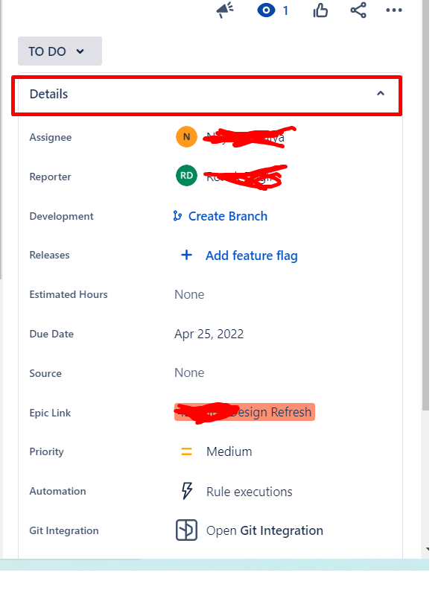444x590 pixels.
Task: Click the Development field label
Action: (x=61, y=216)
